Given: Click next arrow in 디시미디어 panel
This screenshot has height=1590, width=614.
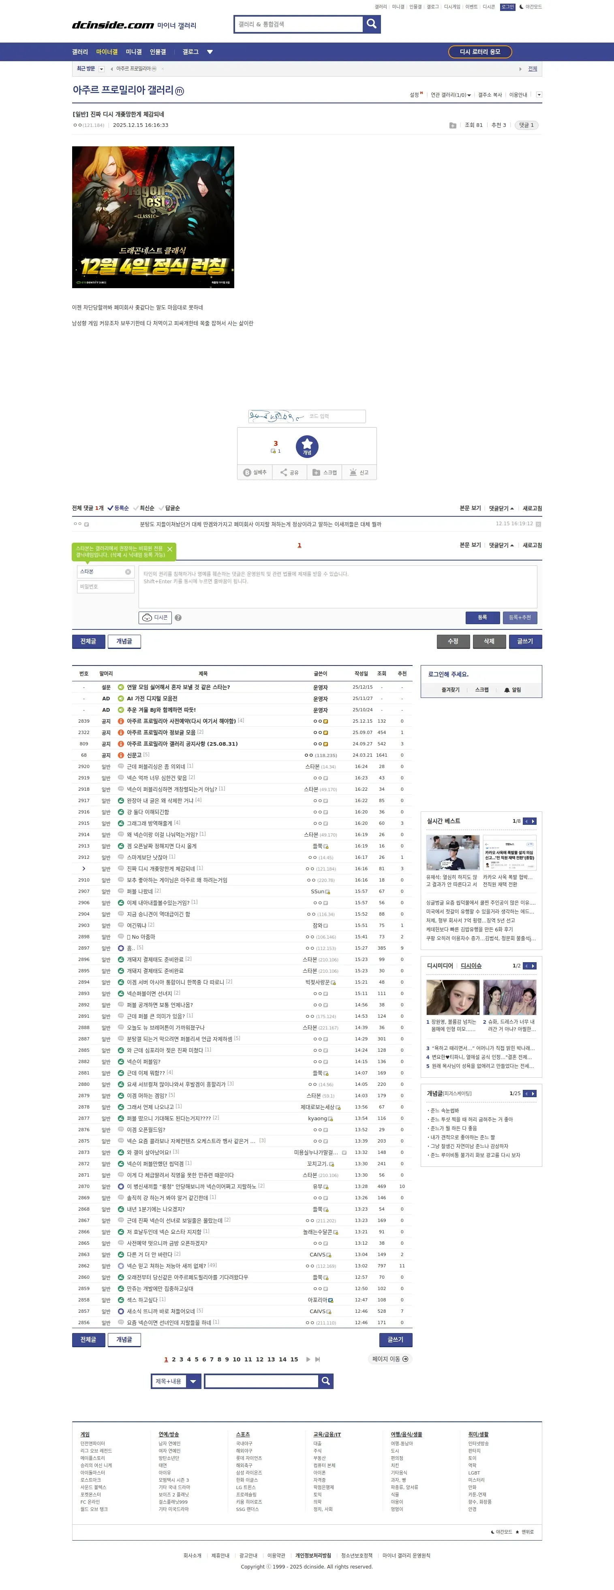Looking at the screenshot, I should tap(533, 966).
